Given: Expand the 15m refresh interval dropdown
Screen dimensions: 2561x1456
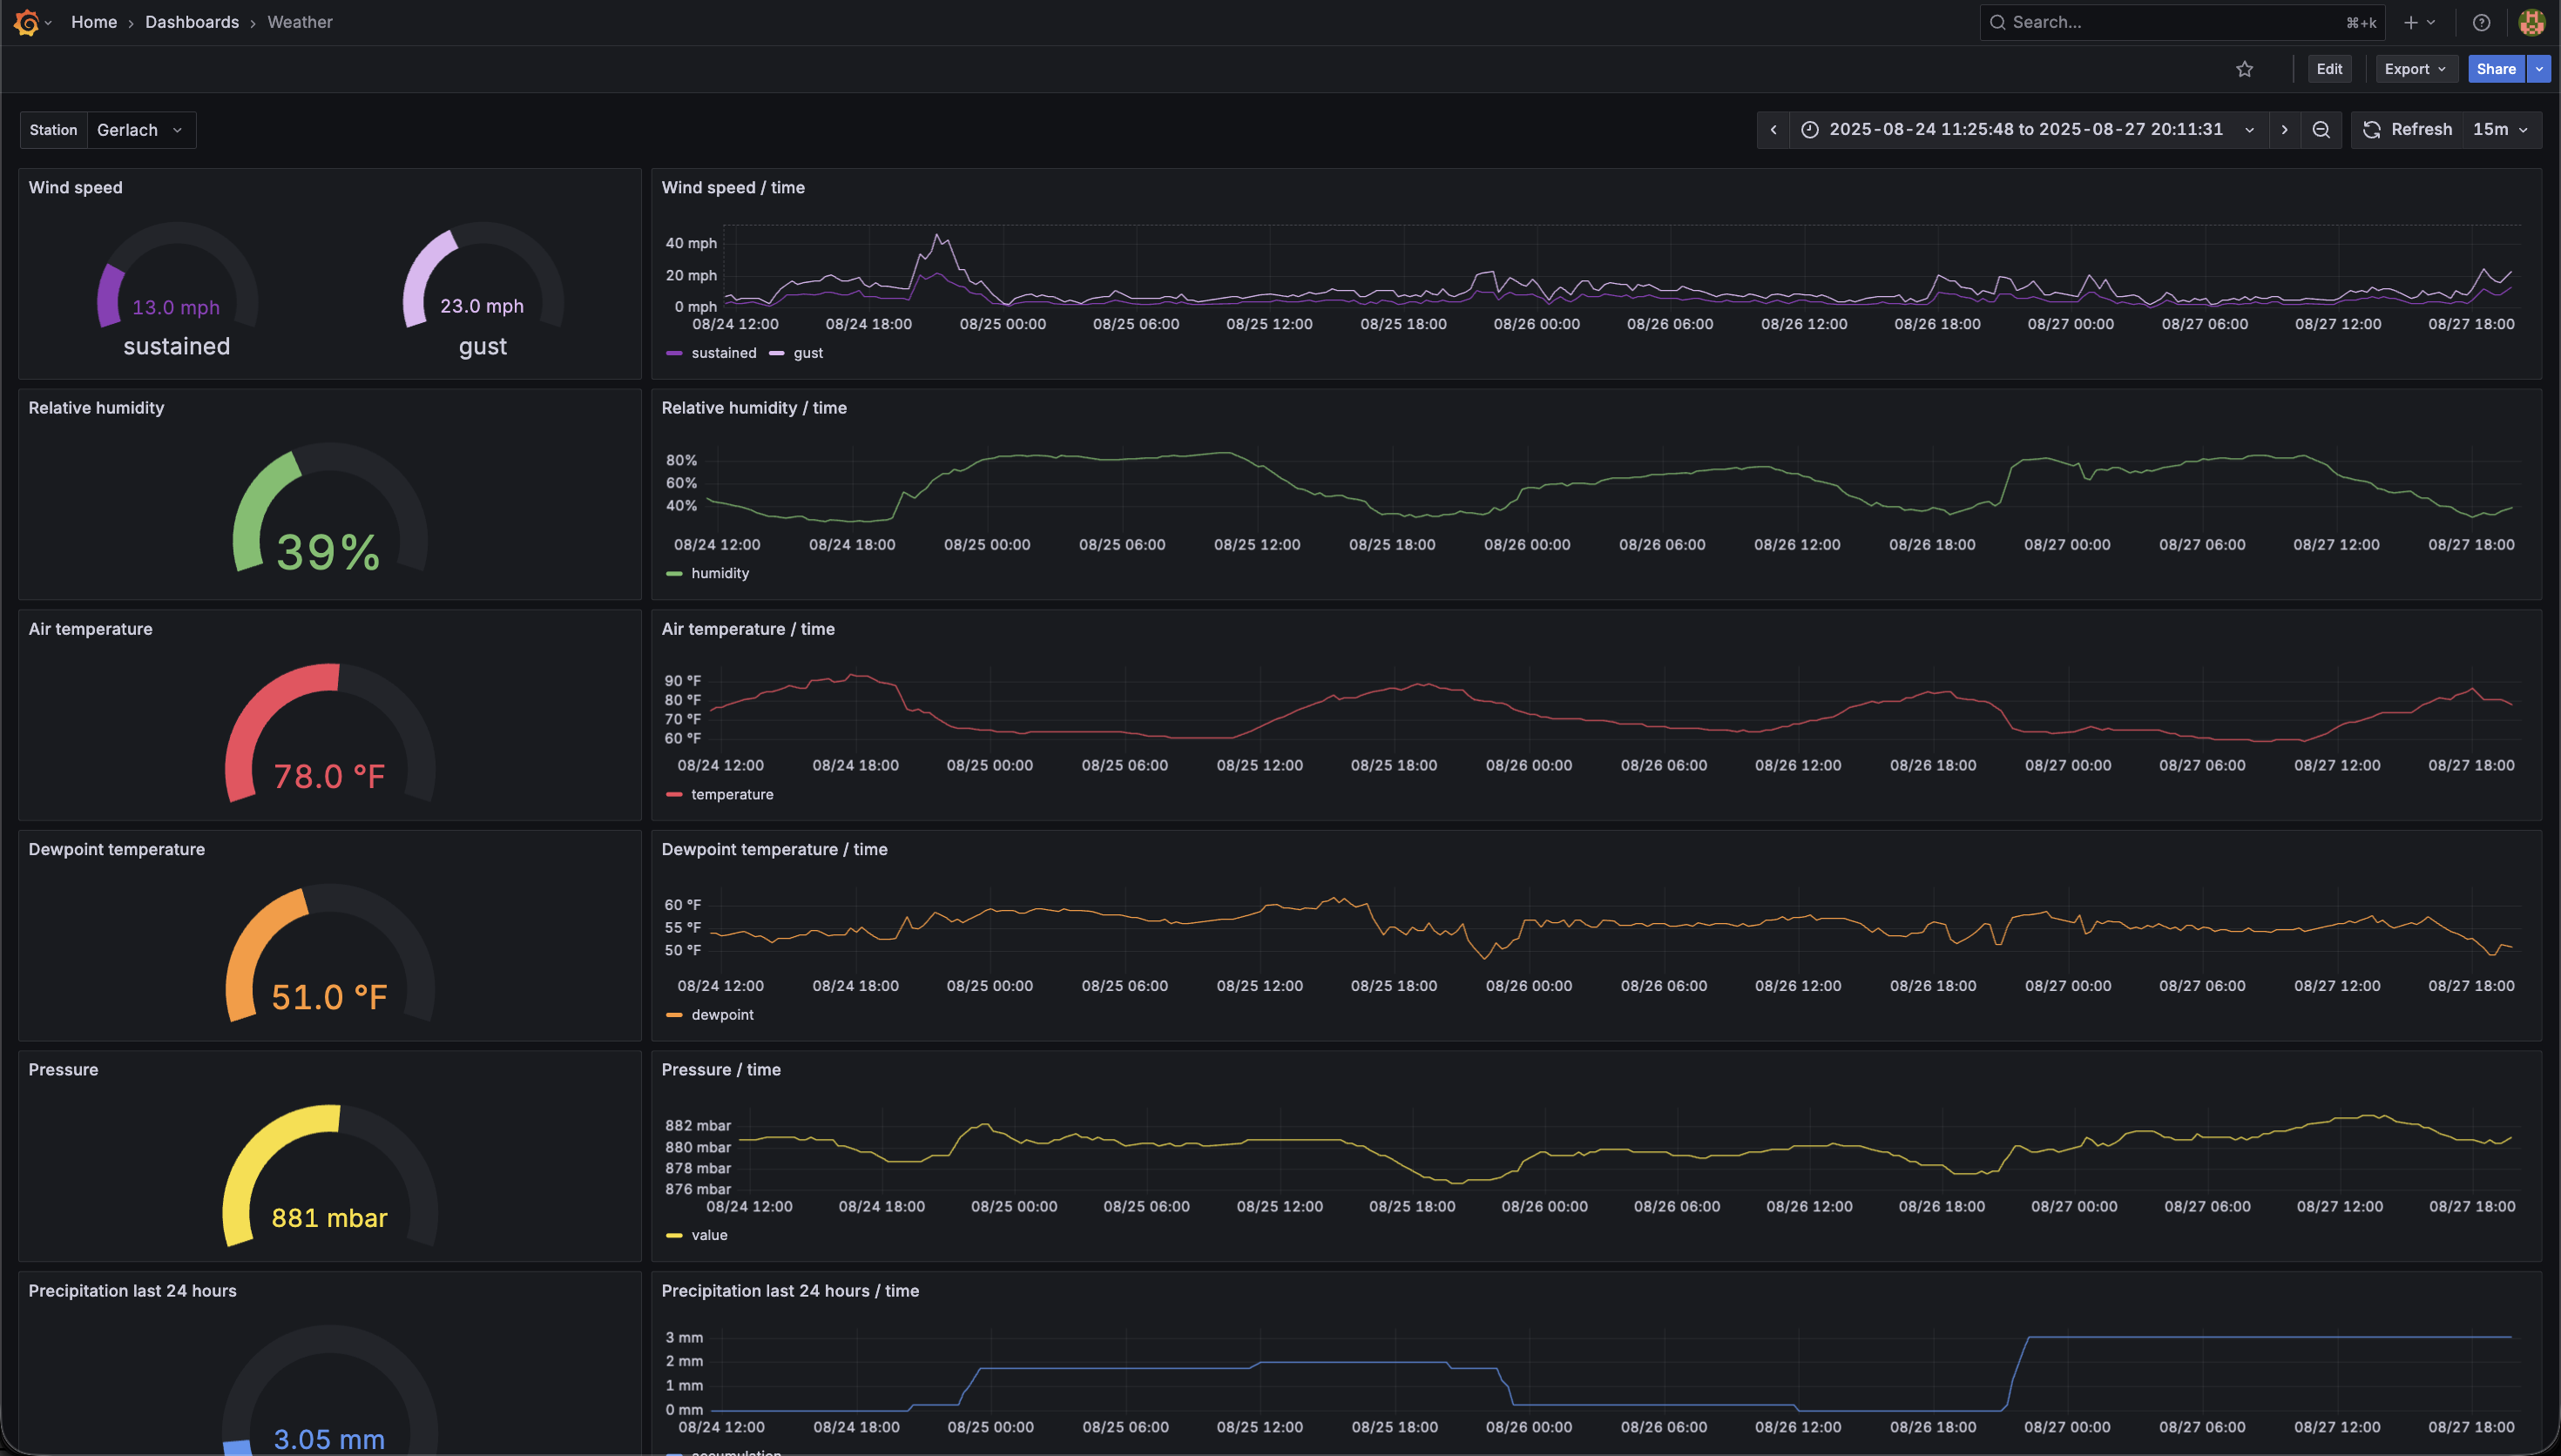Looking at the screenshot, I should (x=2500, y=130).
